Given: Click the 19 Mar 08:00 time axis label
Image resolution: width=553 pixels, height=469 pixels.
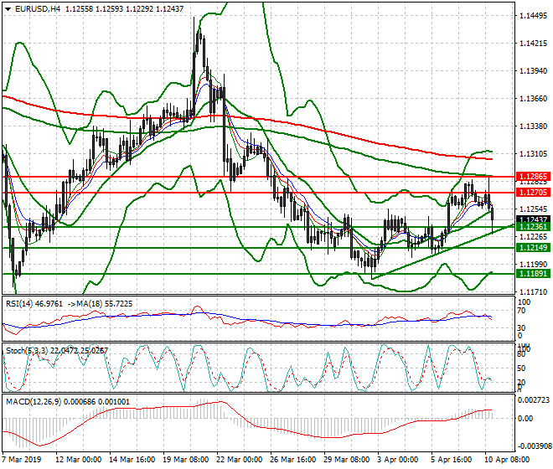Looking at the screenshot, I should pyautogui.click(x=185, y=460).
